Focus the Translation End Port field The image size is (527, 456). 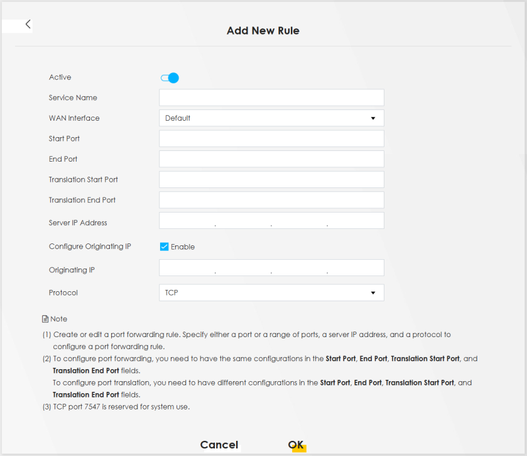271,200
